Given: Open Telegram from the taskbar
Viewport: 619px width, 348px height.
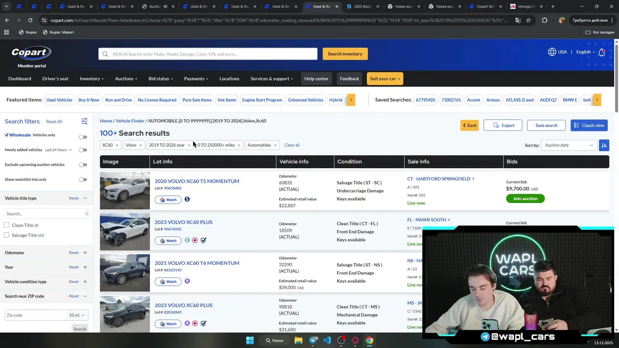Looking at the screenshot, I should [x=313, y=340].
